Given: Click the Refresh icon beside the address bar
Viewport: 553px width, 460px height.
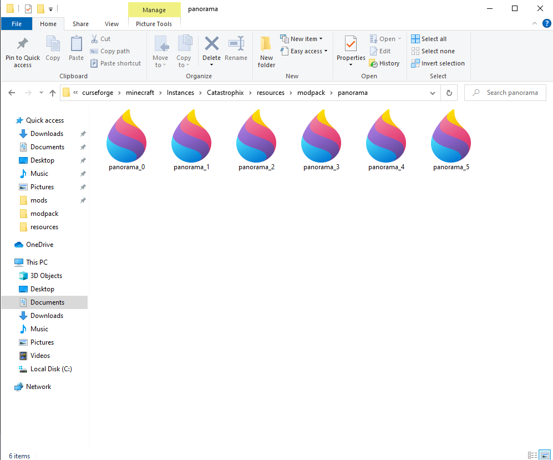Looking at the screenshot, I should (x=449, y=93).
